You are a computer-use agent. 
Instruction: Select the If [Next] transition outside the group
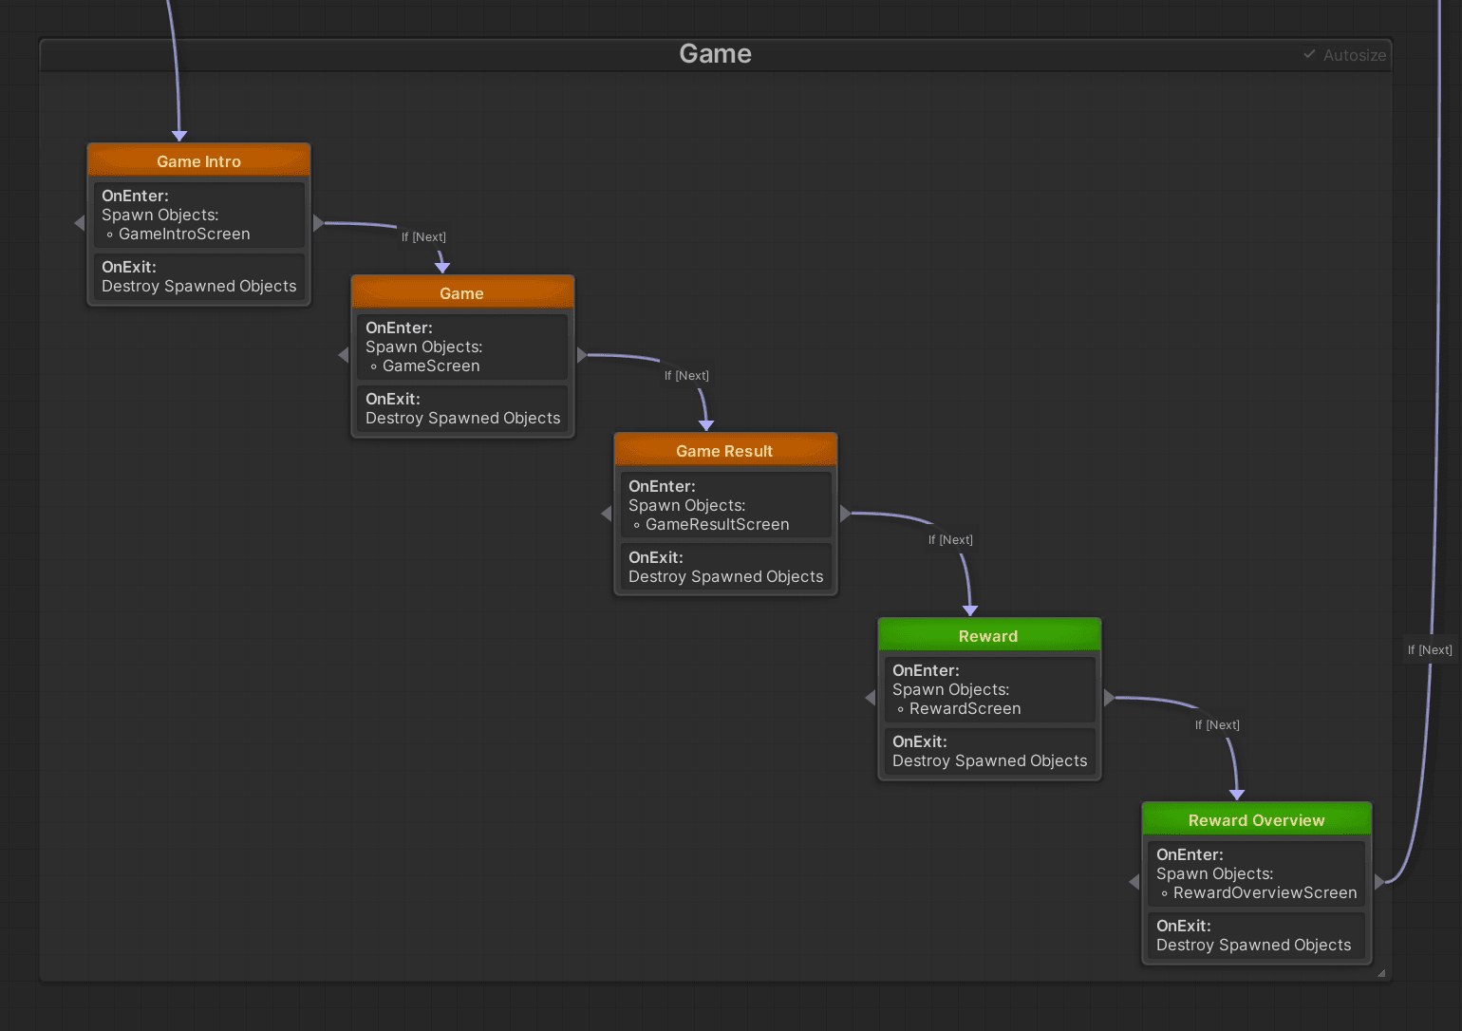(x=1430, y=650)
